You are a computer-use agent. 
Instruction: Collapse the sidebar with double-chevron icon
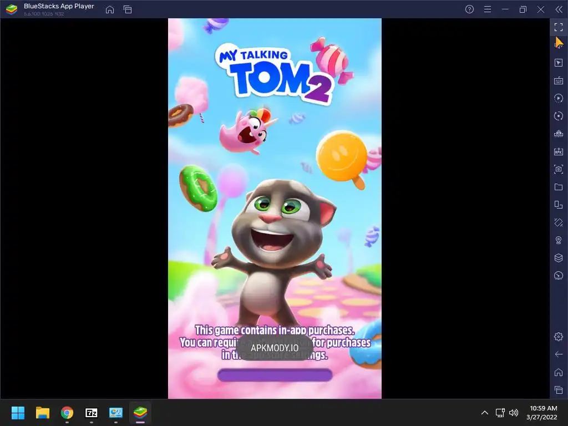coord(559,9)
